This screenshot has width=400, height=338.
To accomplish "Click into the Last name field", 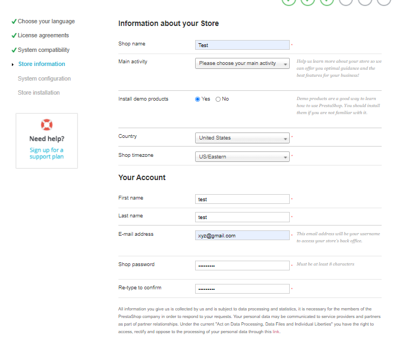I will [242, 217].
